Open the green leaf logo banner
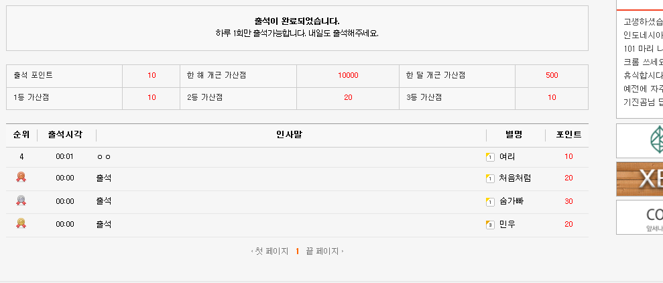The image size is (663, 283). coord(640,141)
